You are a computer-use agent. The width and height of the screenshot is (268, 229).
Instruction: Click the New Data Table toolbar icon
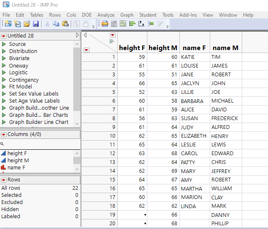tap(8, 24)
